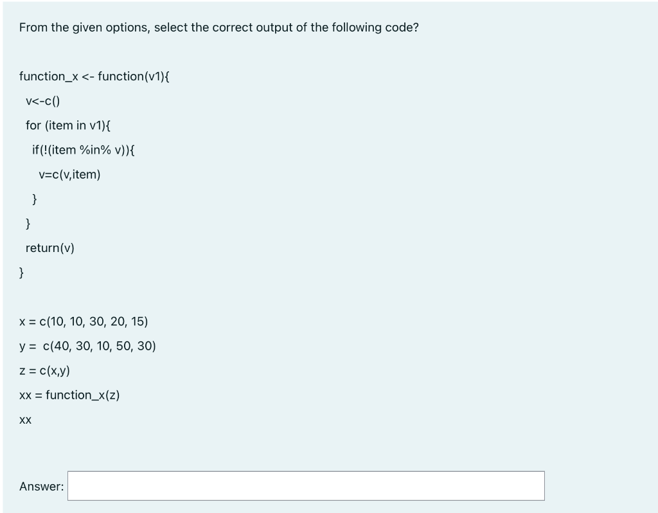Click the return(v) statement

(49, 248)
